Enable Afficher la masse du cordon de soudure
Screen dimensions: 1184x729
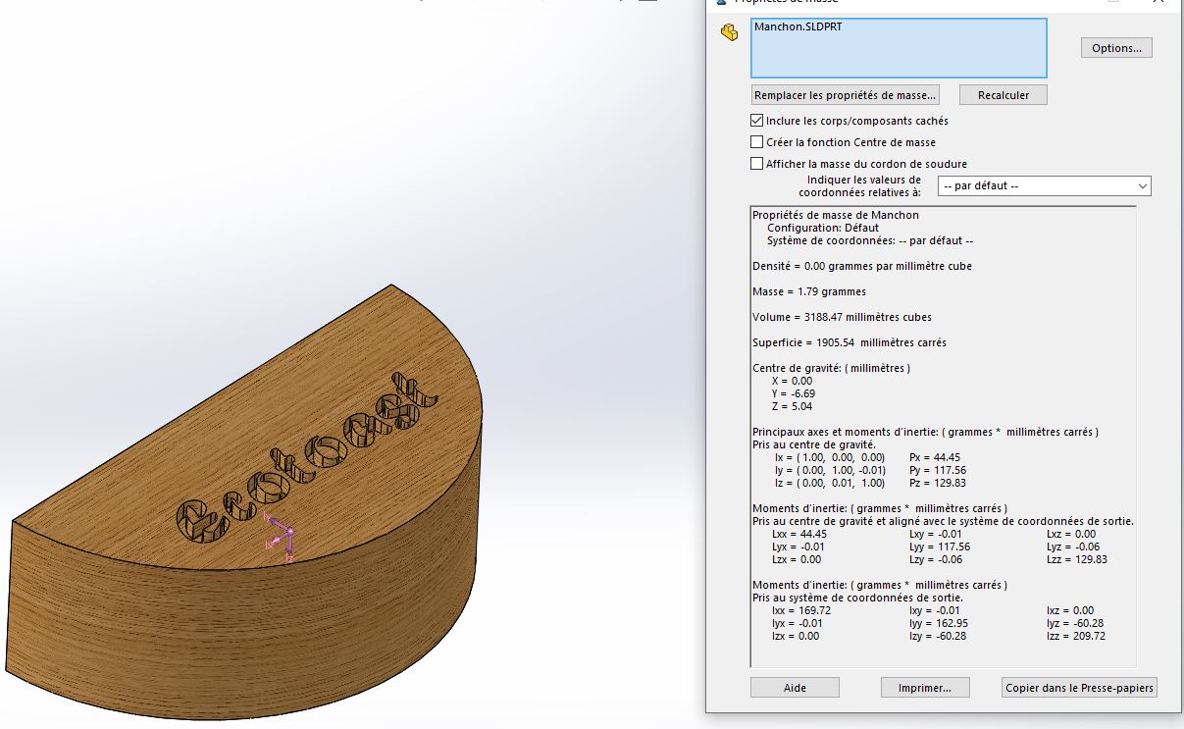pos(756,164)
